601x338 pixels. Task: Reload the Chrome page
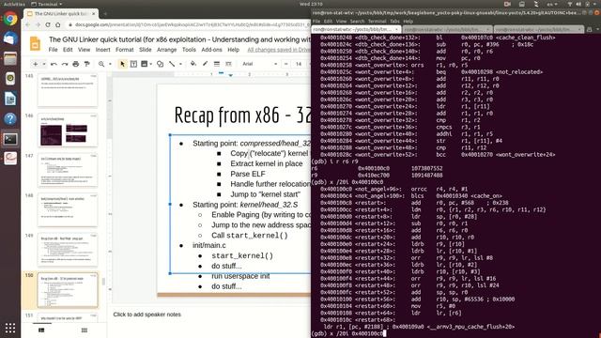point(48,24)
